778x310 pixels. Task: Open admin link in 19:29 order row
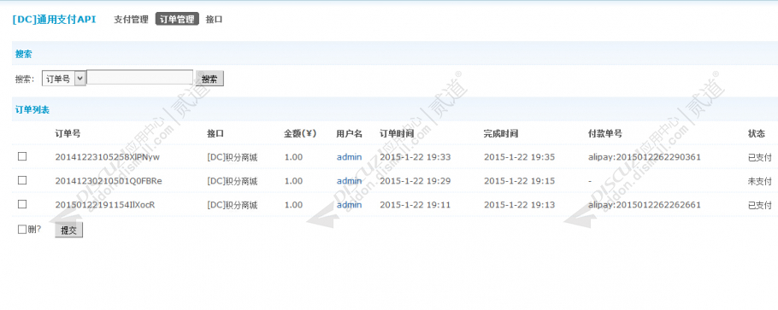(350, 181)
